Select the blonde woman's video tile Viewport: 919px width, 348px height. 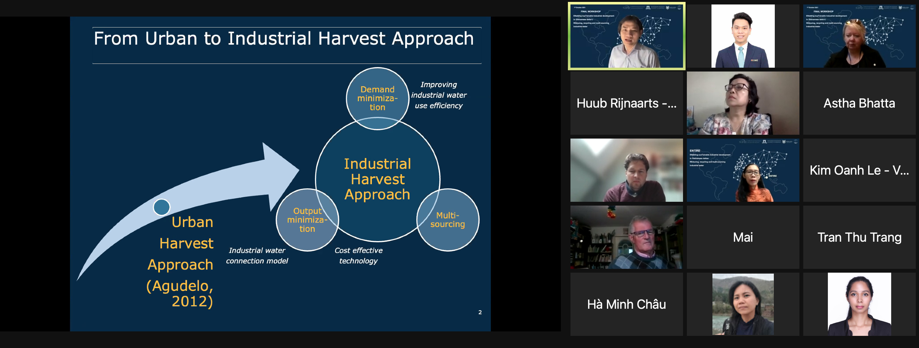pos(859,36)
